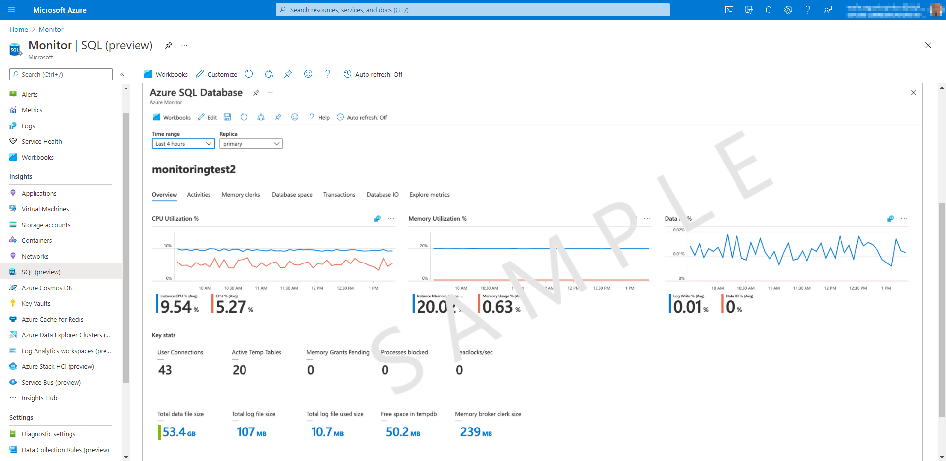Click the outer toolbar share icon
The width and height of the screenshot is (946, 461).
[269, 74]
